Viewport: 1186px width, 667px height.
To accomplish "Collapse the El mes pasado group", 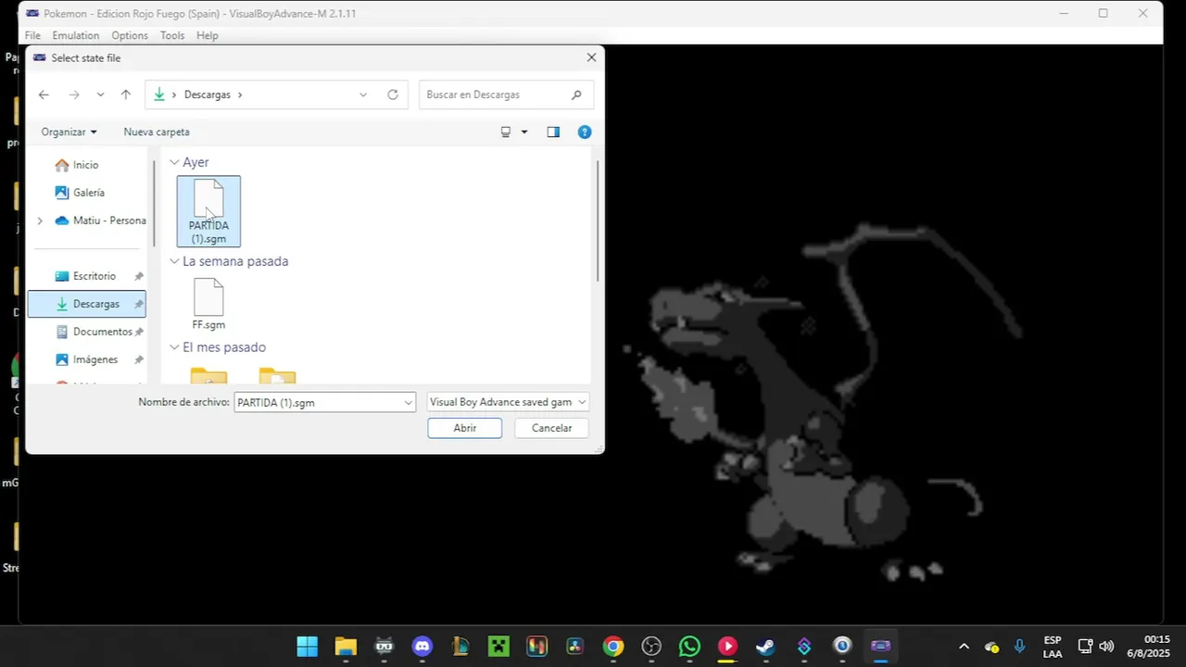I will pos(174,347).
